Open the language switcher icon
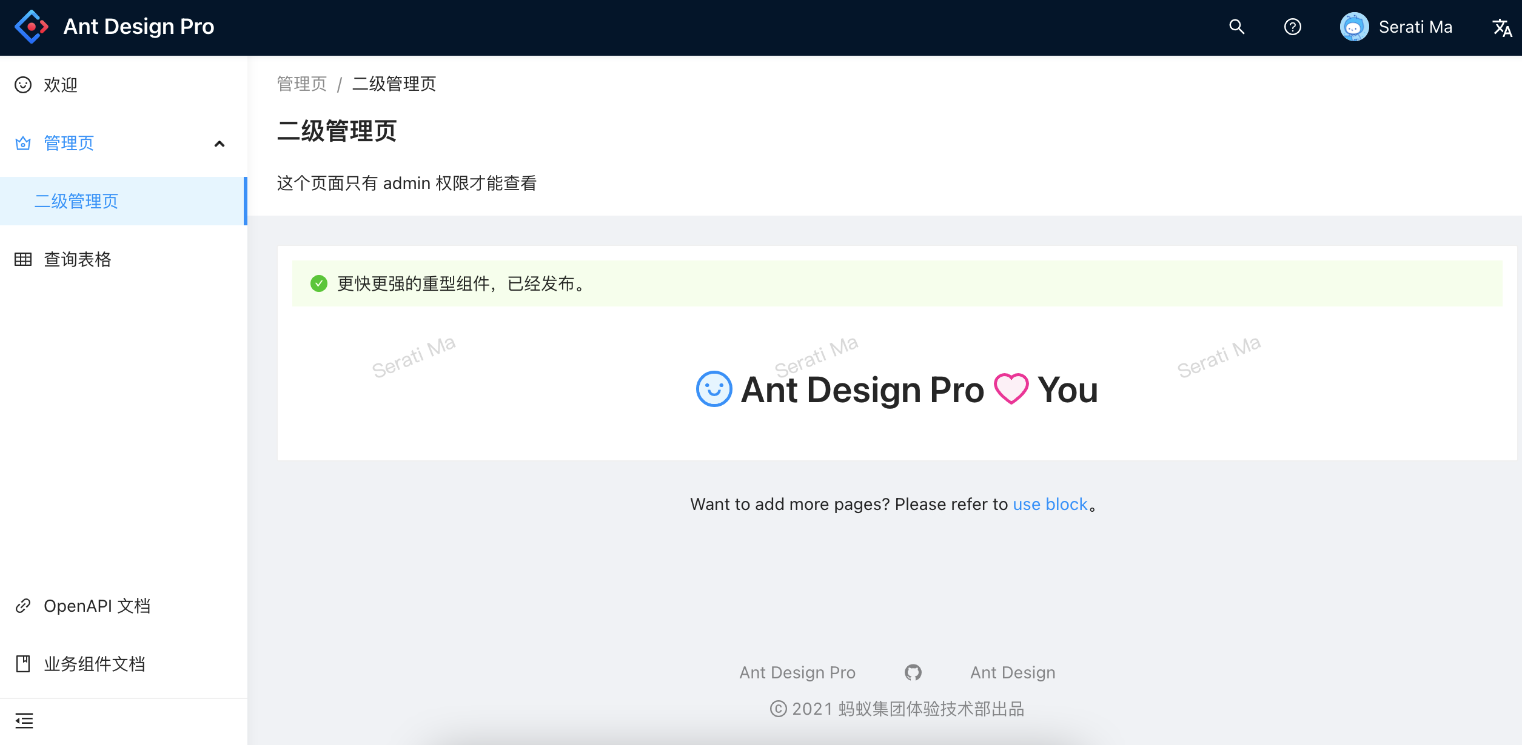The height and width of the screenshot is (745, 1522). 1501,27
